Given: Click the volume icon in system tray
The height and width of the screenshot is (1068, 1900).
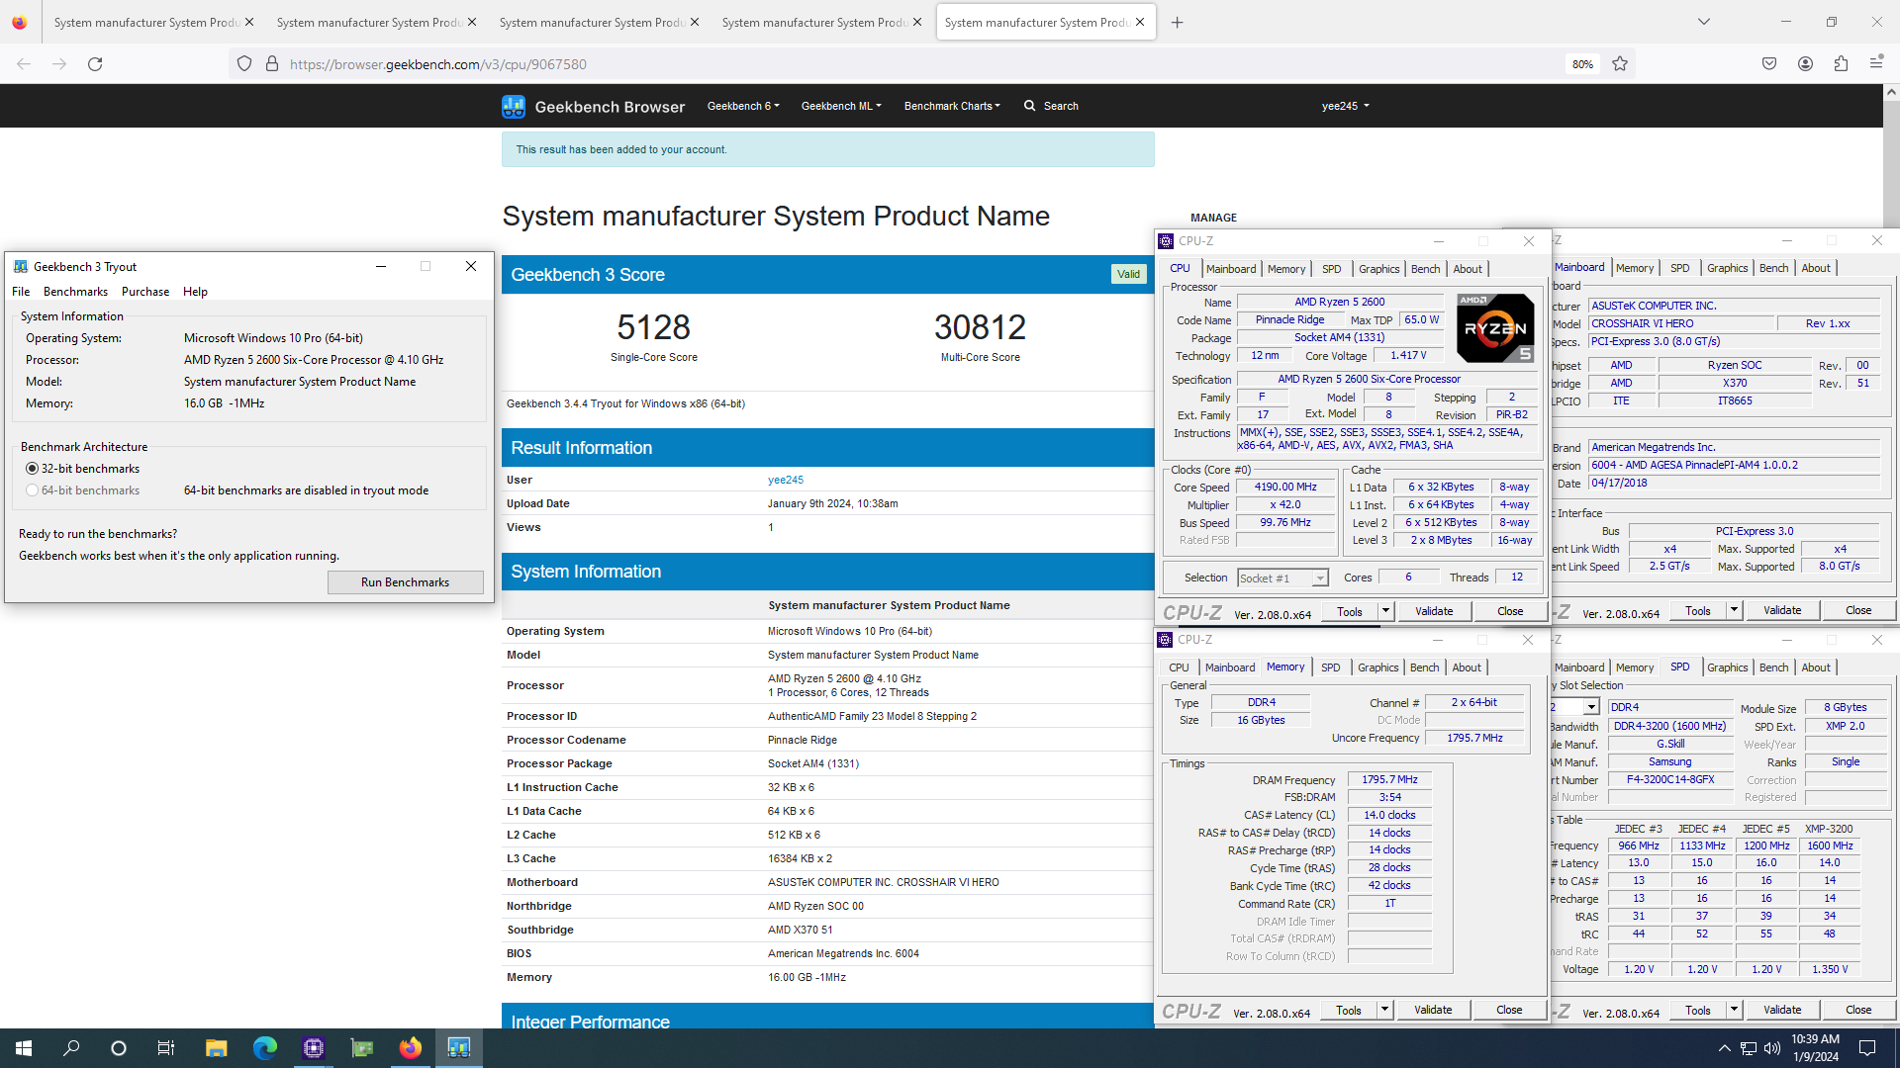Looking at the screenshot, I should click(x=1771, y=1048).
